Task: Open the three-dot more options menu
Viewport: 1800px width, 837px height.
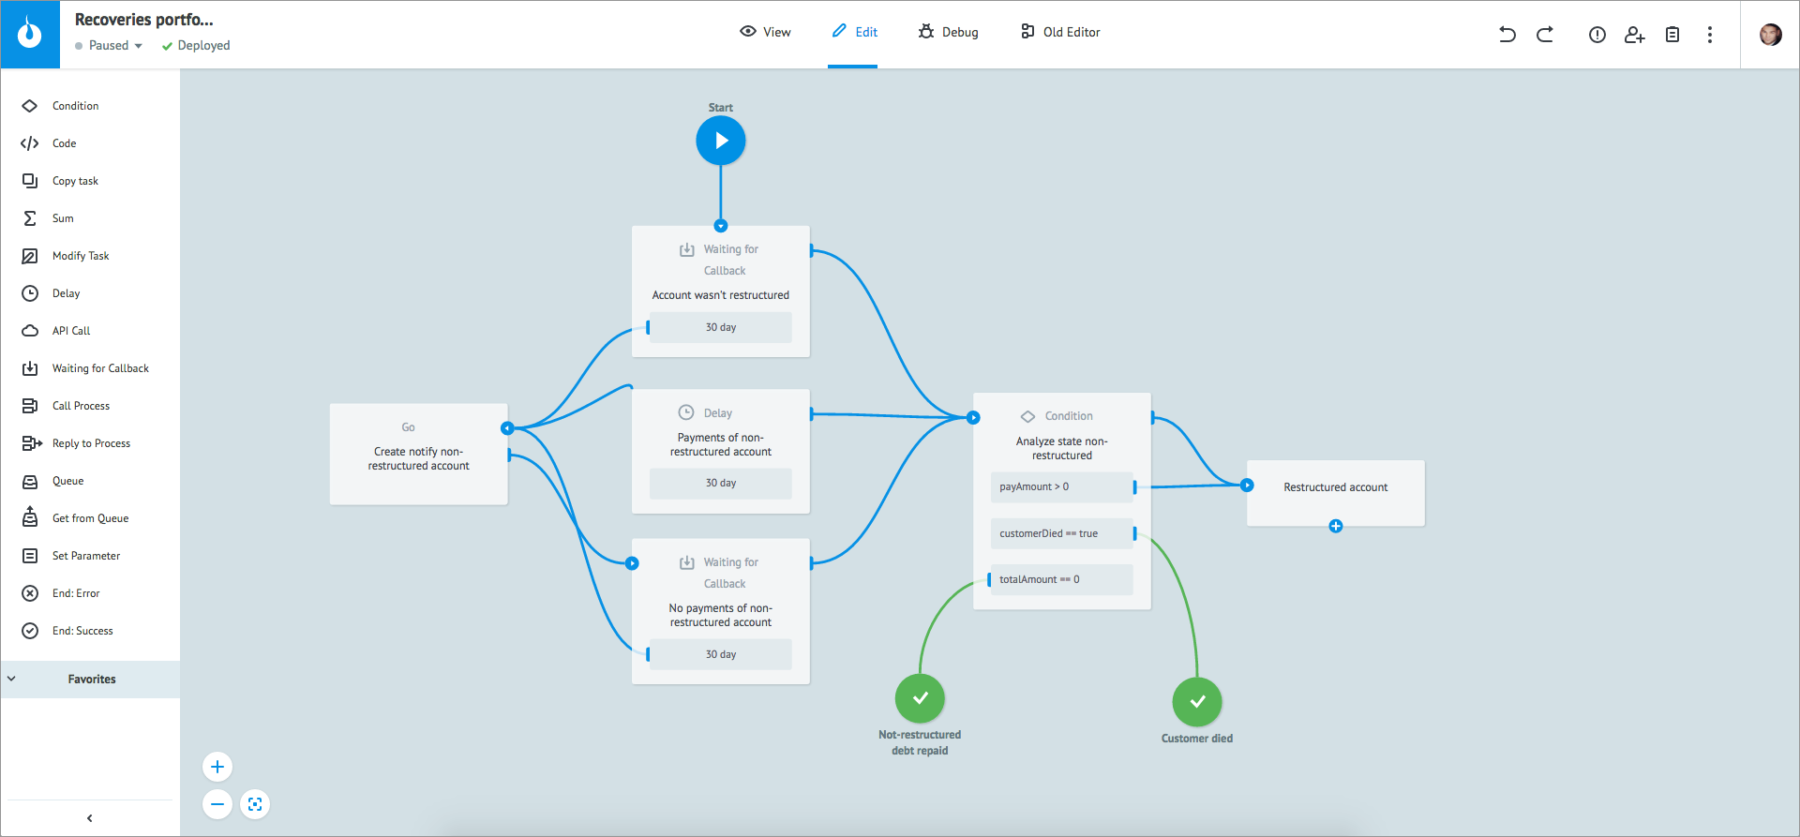Action: tap(1710, 35)
